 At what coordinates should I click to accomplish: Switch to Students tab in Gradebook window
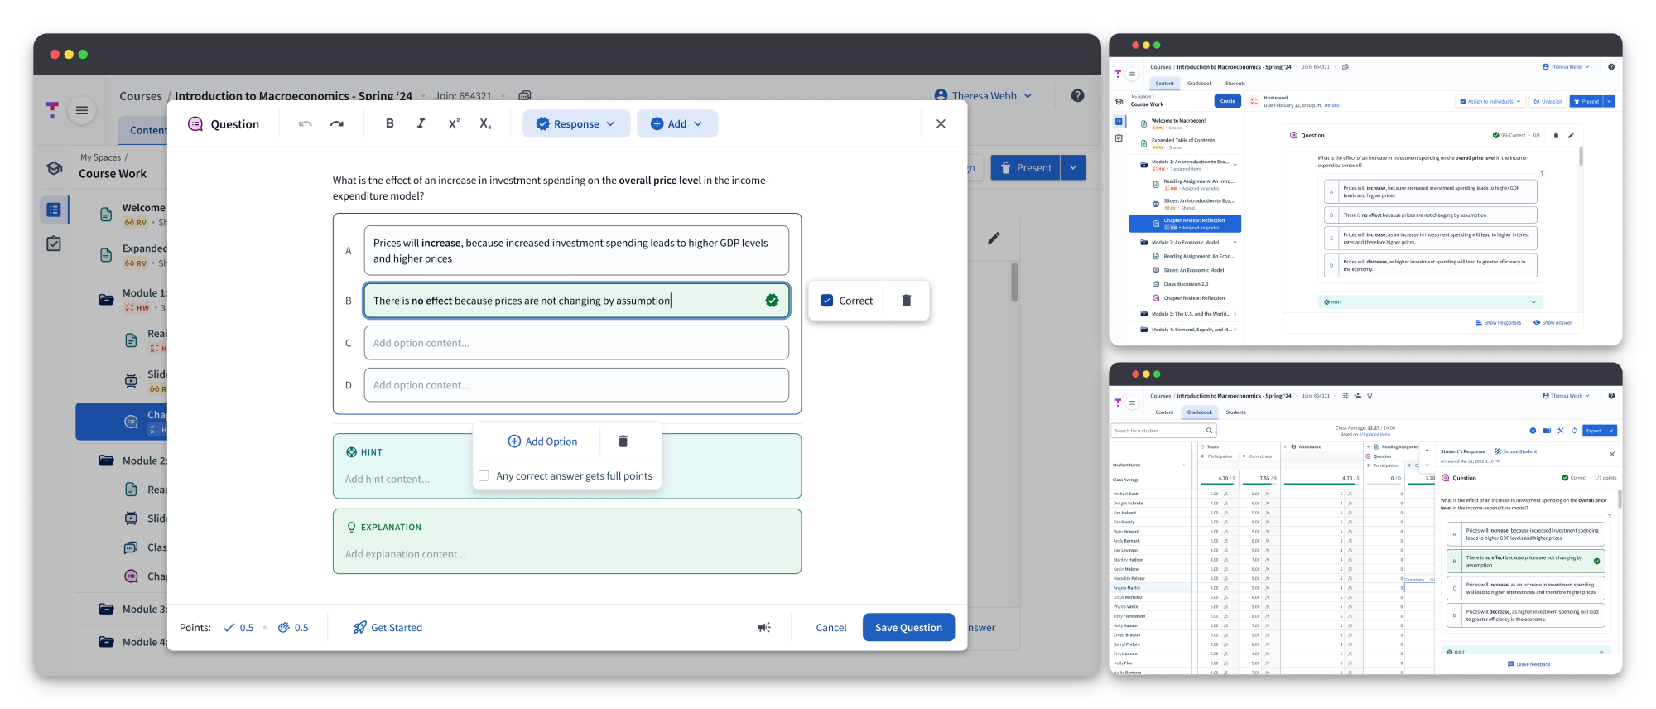(x=1235, y=412)
